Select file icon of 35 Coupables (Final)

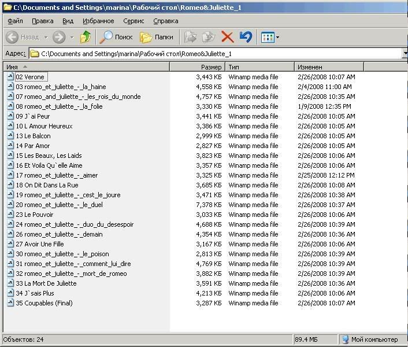point(10,303)
